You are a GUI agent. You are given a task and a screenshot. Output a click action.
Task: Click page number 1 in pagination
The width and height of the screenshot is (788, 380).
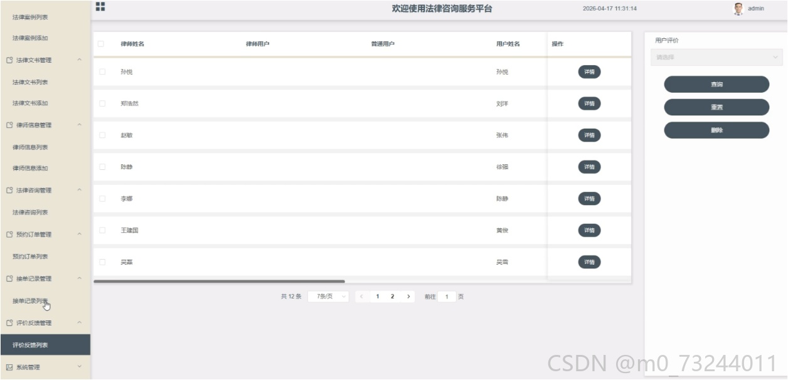pos(378,297)
